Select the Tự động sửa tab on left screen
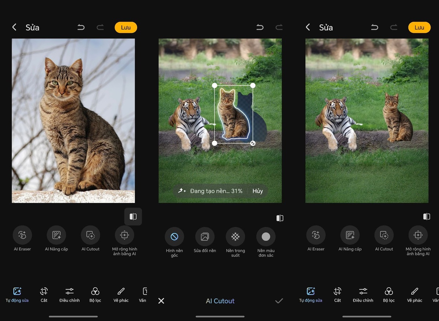Screen dimensions: 439x321 tap(17, 295)
